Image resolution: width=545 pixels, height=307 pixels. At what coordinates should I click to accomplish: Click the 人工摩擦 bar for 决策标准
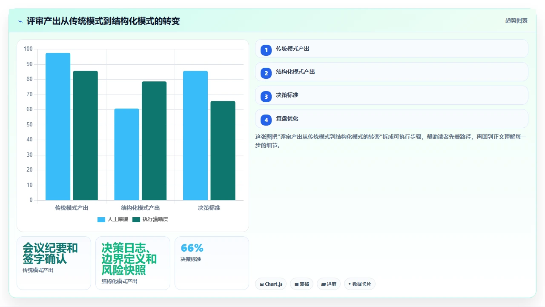click(x=195, y=135)
